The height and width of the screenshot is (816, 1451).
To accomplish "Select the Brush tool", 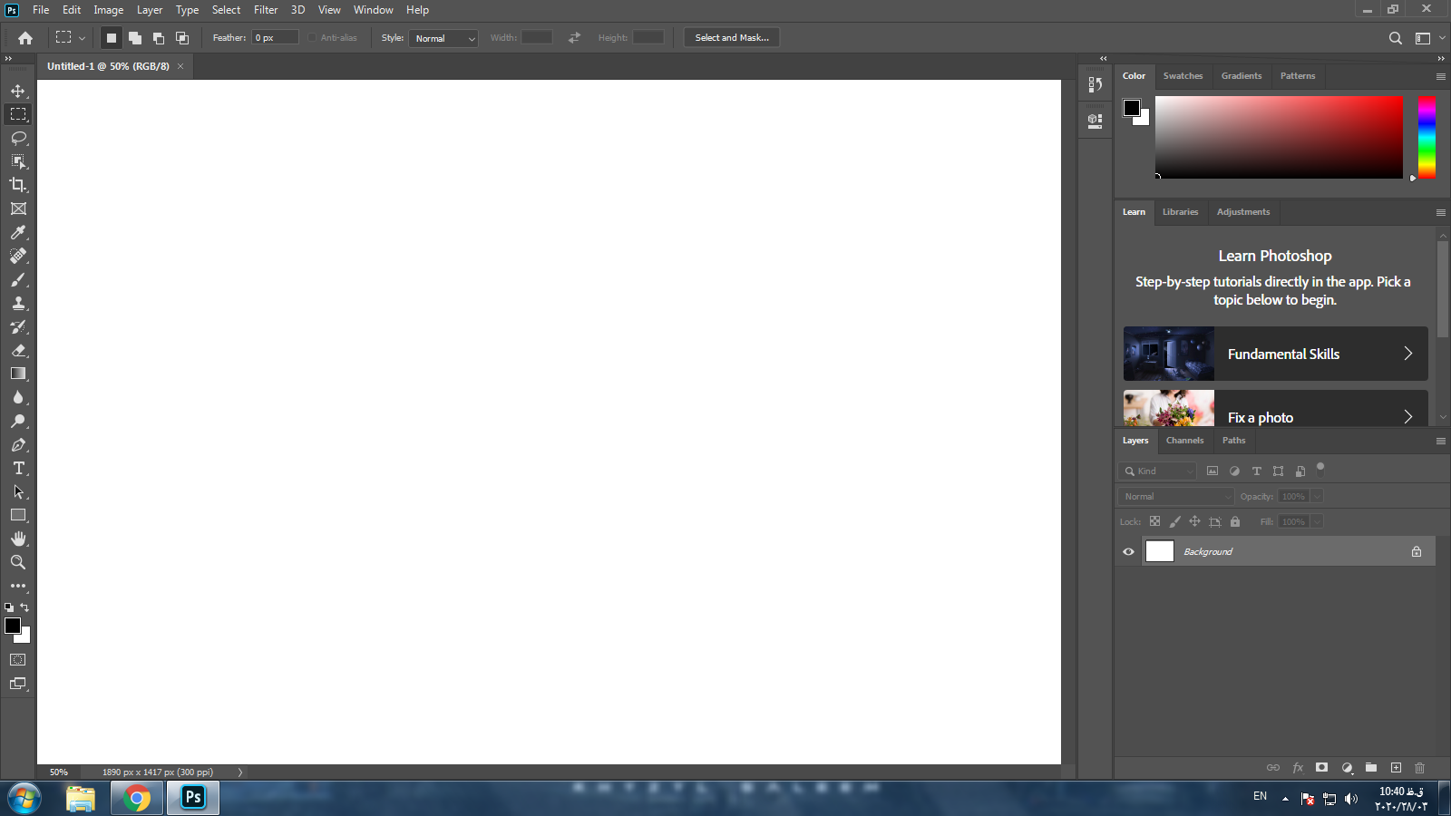I will pos(18,279).
